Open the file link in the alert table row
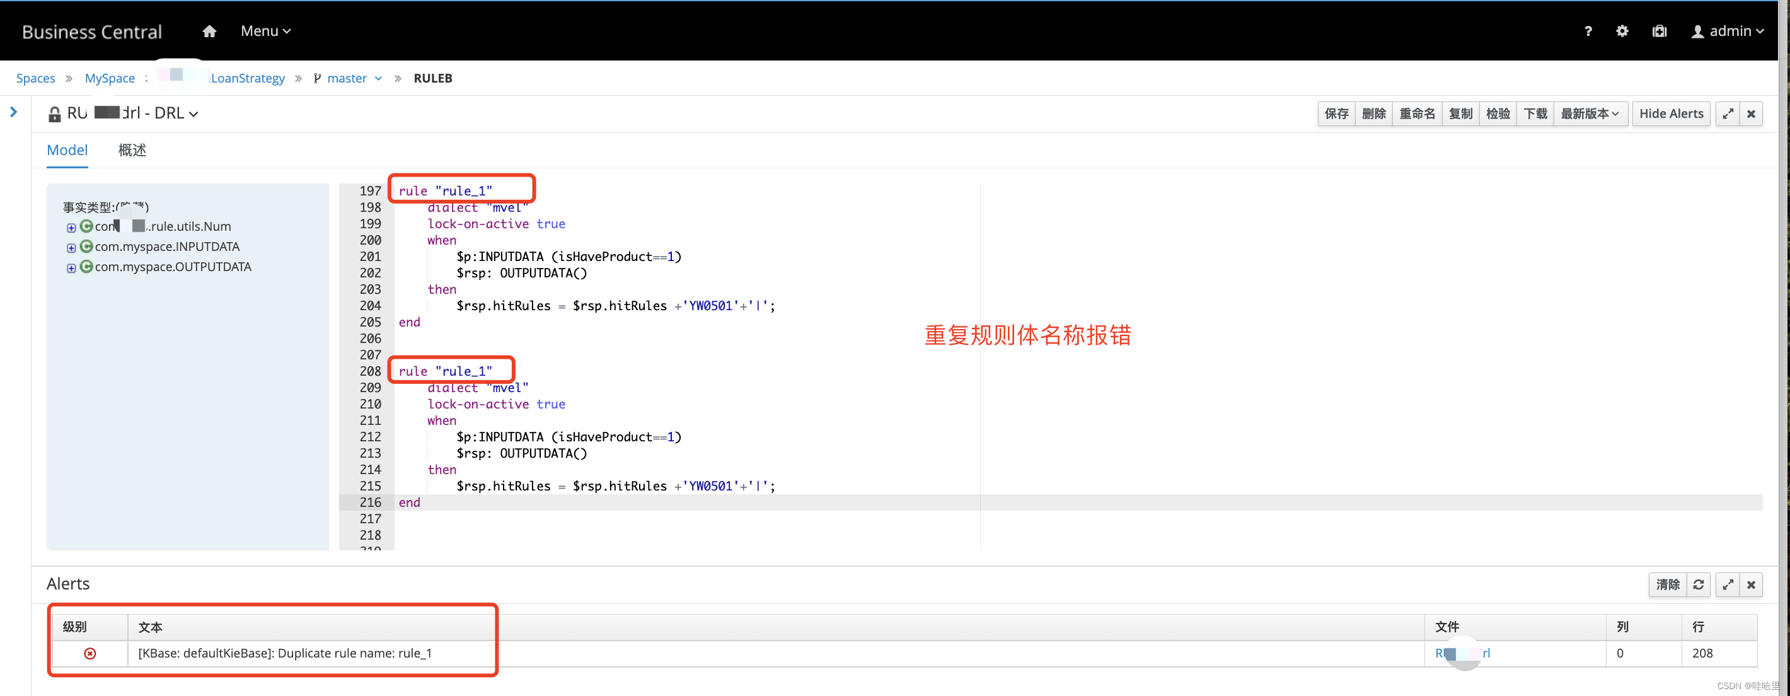This screenshot has height=696, width=1790. point(1462,654)
